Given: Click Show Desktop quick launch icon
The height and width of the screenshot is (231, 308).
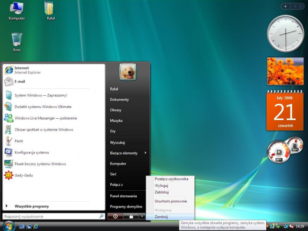Looking at the screenshot, I should coord(22,227).
